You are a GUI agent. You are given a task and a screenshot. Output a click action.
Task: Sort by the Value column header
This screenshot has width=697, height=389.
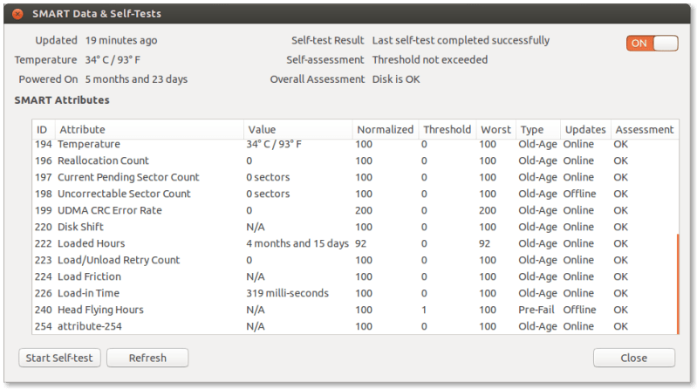click(x=297, y=129)
